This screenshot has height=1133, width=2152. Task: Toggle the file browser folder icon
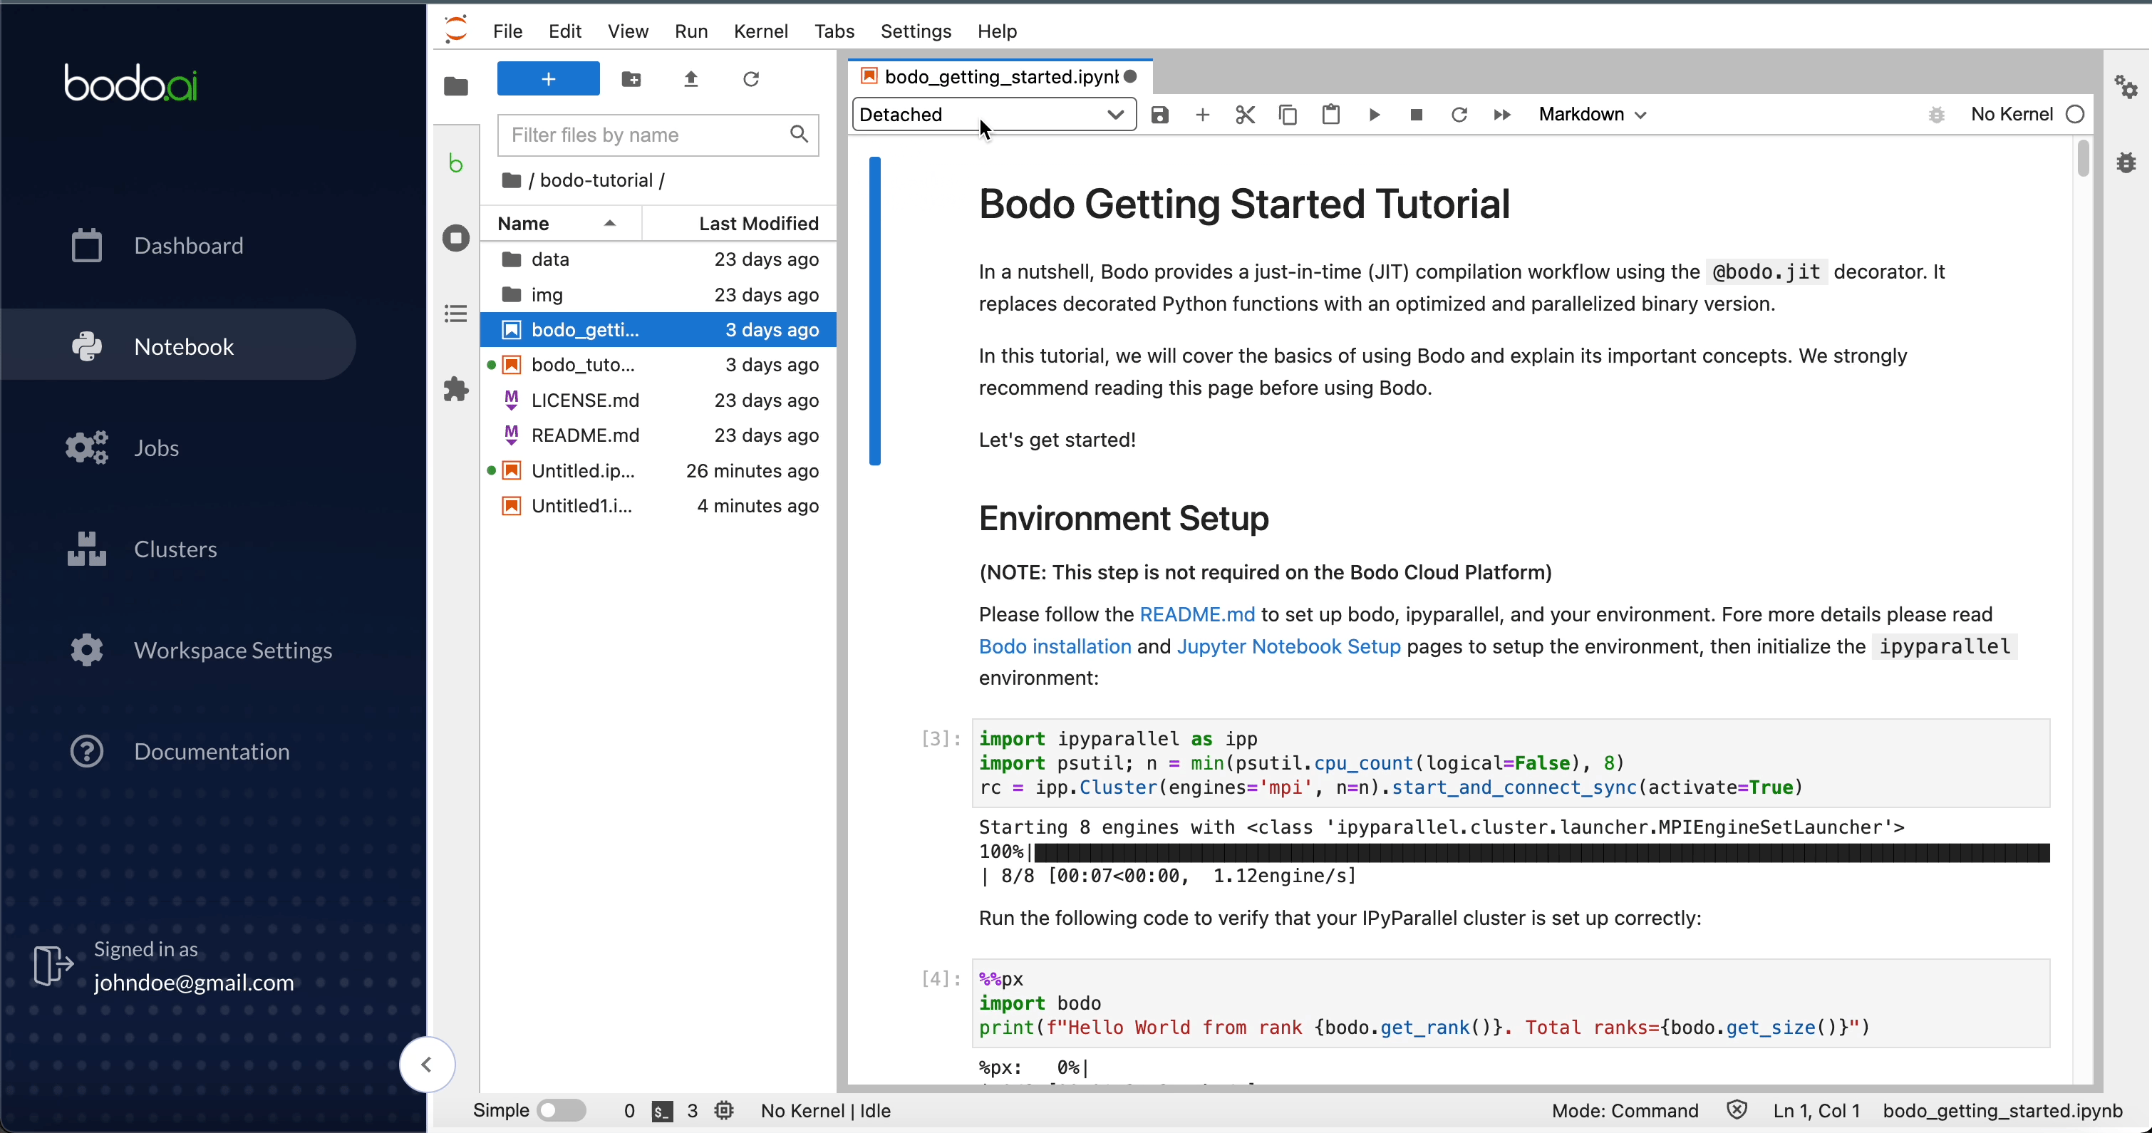click(x=456, y=86)
